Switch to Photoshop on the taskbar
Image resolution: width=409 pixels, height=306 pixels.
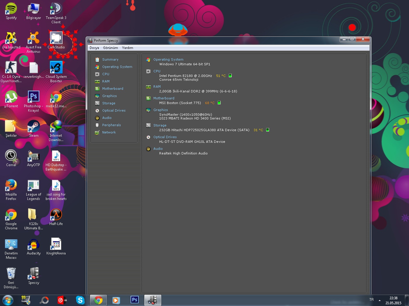(134, 300)
